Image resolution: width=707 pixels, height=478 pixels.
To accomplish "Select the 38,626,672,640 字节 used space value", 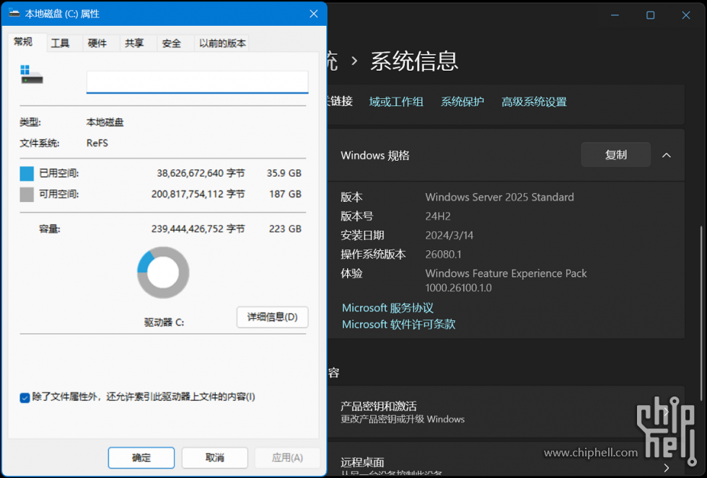I will click(201, 174).
